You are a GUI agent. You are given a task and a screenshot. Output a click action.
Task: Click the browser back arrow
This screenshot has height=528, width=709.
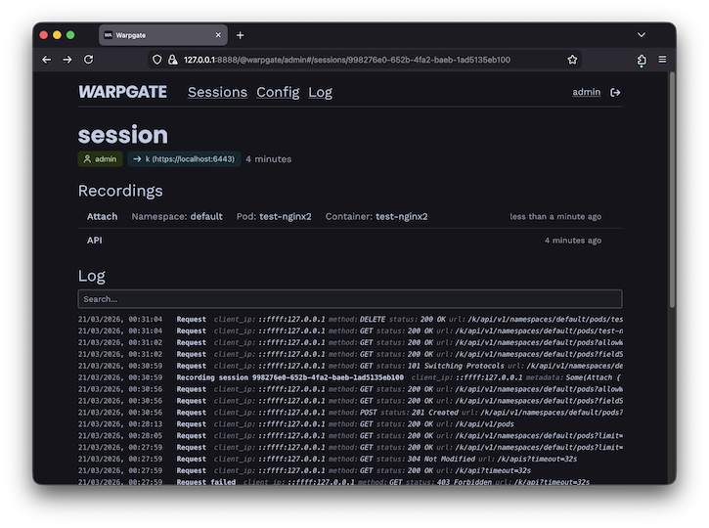pos(46,60)
